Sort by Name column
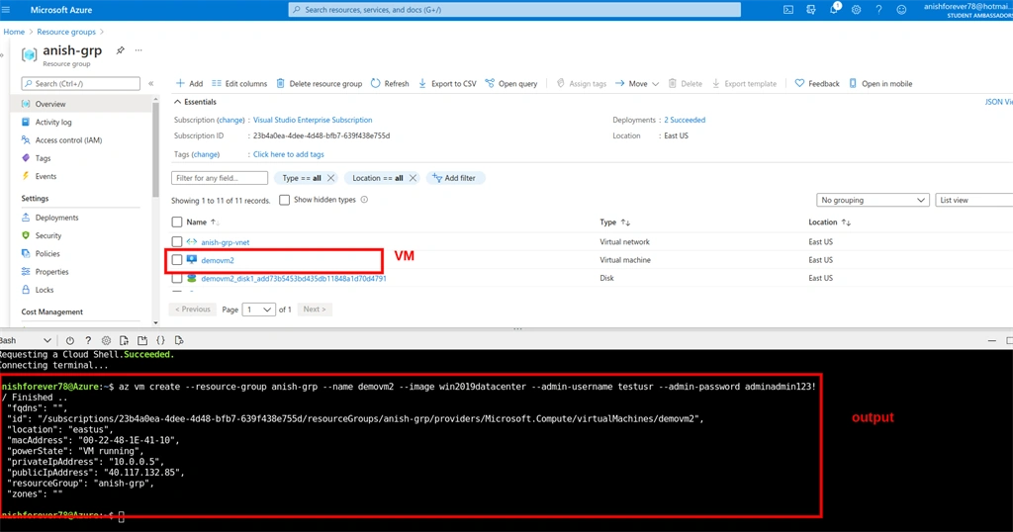 click(203, 222)
